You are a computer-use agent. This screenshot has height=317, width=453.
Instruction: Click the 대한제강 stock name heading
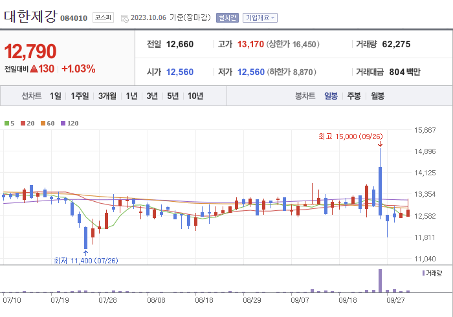pos(30,16)
